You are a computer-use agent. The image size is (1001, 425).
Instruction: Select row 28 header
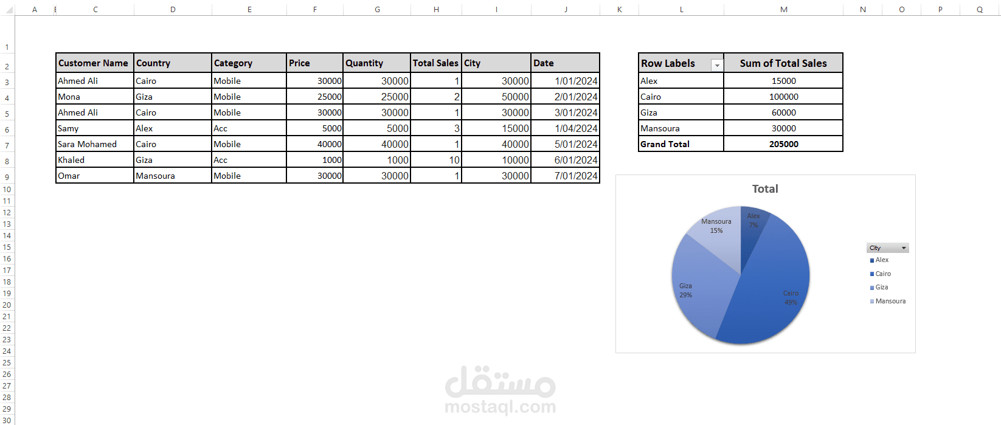pyautogui.click(x=7, y=398)
